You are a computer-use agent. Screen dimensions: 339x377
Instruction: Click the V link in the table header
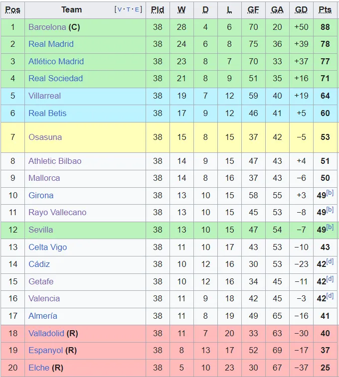[x=120, y=9]
